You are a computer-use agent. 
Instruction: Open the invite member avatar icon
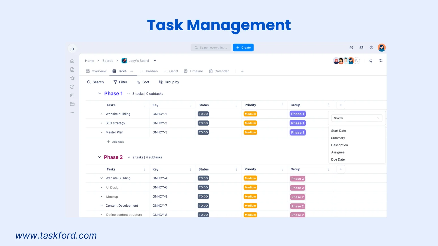(357, 61)
